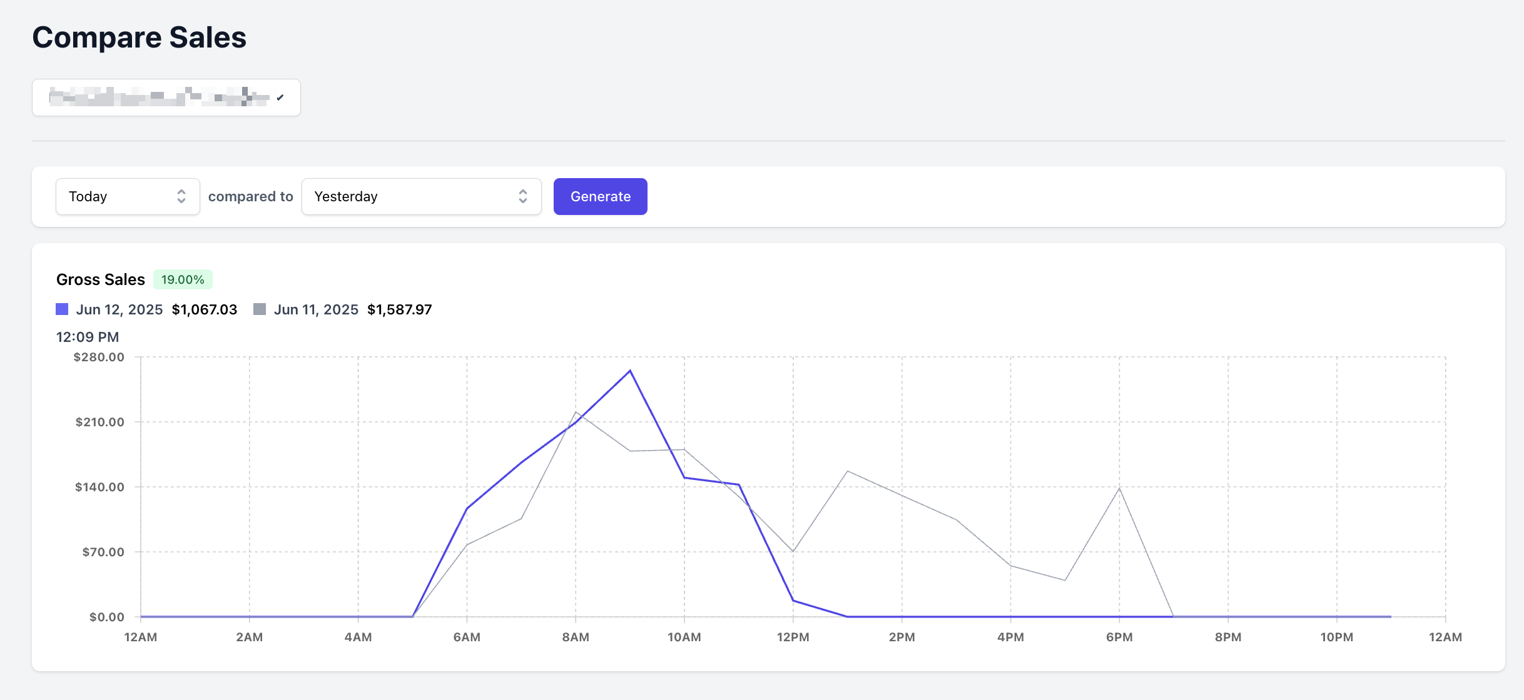Open the blurred store selector dropdown

[166, 97]
